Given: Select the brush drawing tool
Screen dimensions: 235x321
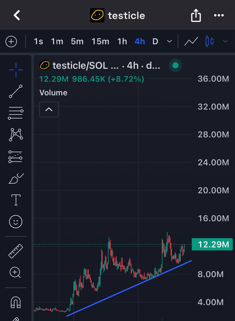Looking at the screenshot, I should (16, 178).
